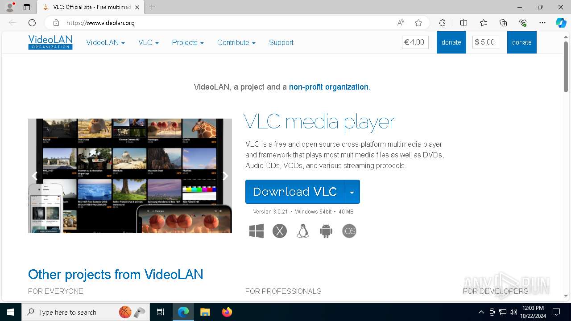Enable Read aloud in address bar
The image size is (571, 321).
[401, 23]
